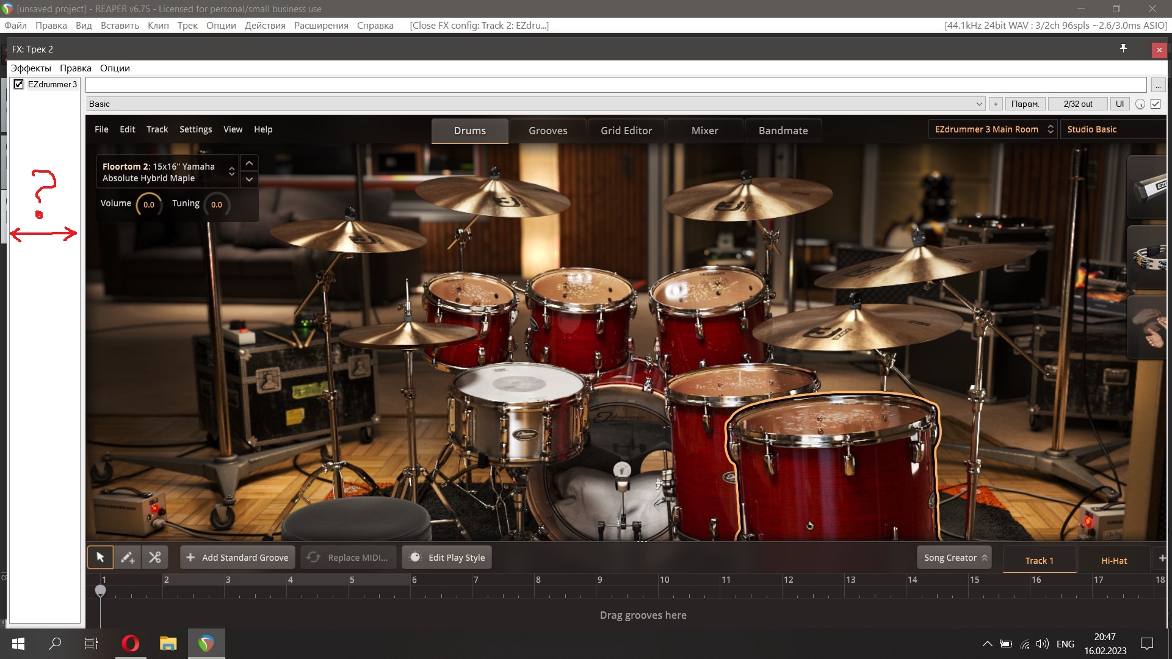Select the scissors cut tool
Viewport: 1172px width, 659px height.
coord(154,557)
